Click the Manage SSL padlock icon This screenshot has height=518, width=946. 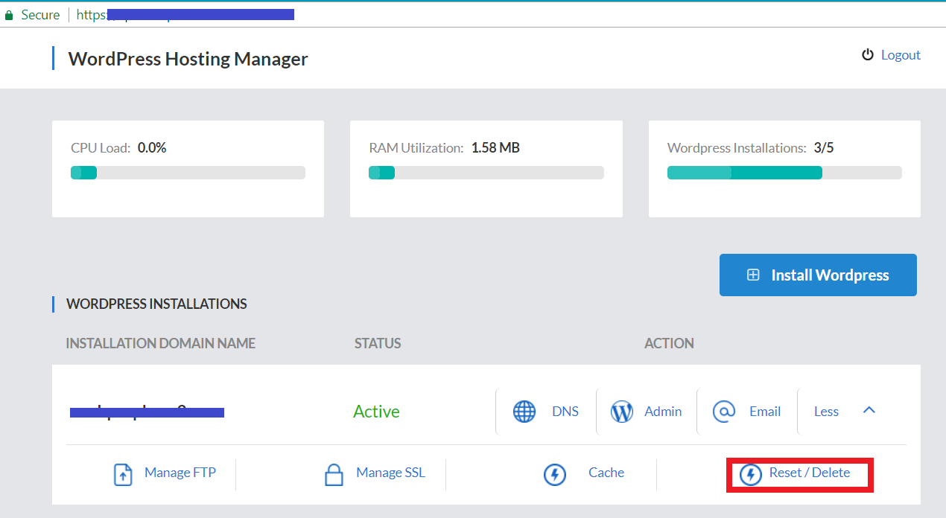pos(334,474)
